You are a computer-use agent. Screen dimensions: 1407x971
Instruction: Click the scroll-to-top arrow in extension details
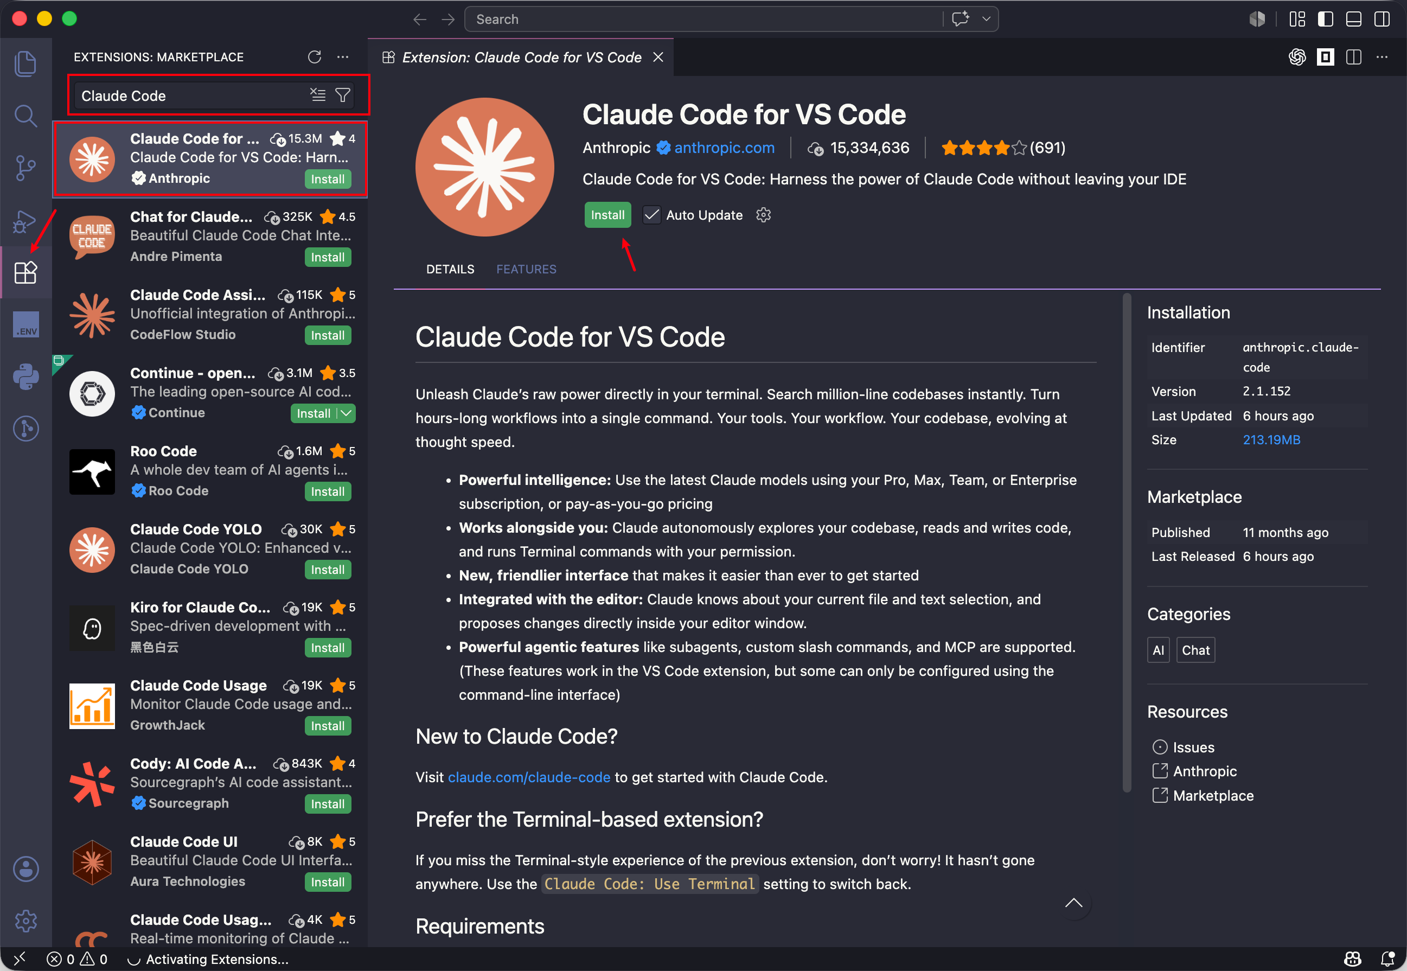(x=1073, y=903)
